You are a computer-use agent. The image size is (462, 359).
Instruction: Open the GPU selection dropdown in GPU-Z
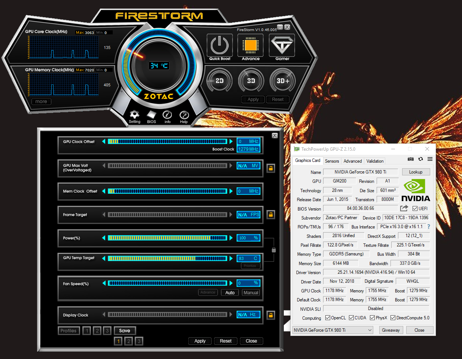333,330
